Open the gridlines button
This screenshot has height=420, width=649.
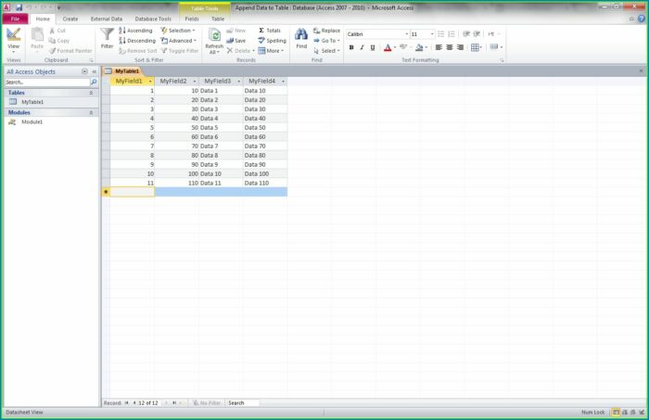tap(476, 47)
